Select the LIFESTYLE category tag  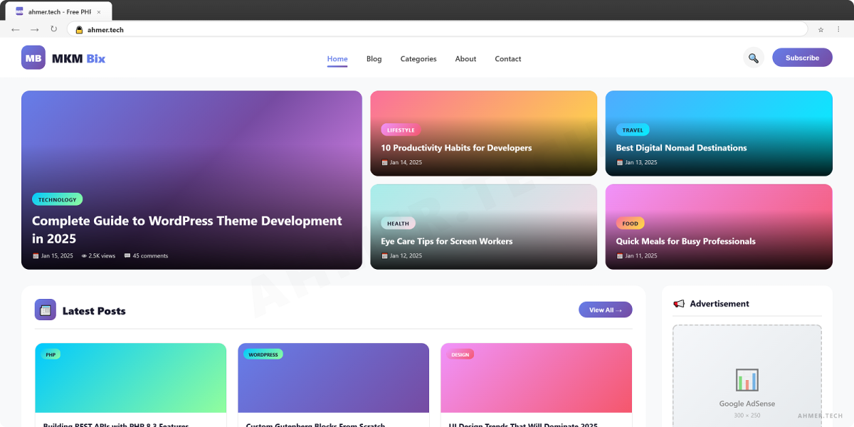pos(401,130)
